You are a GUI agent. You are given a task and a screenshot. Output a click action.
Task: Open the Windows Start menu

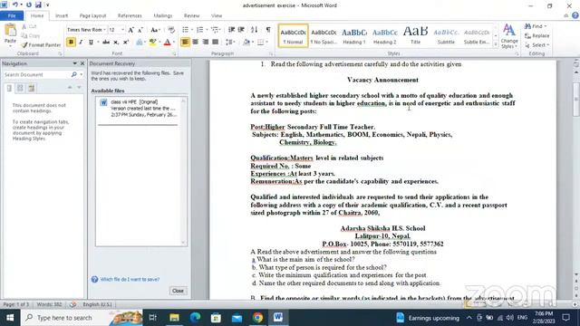coord(10,318)
